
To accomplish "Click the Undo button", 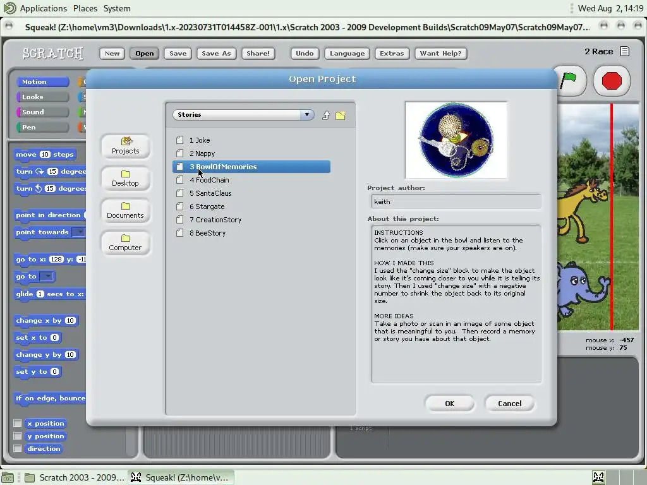I will (305, 53).
